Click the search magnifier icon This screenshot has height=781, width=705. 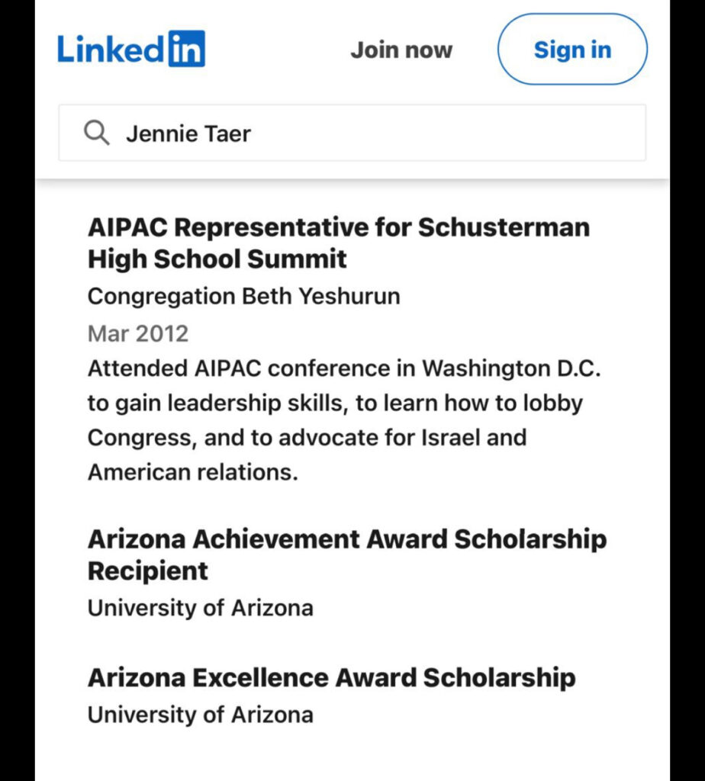(96, 133)
